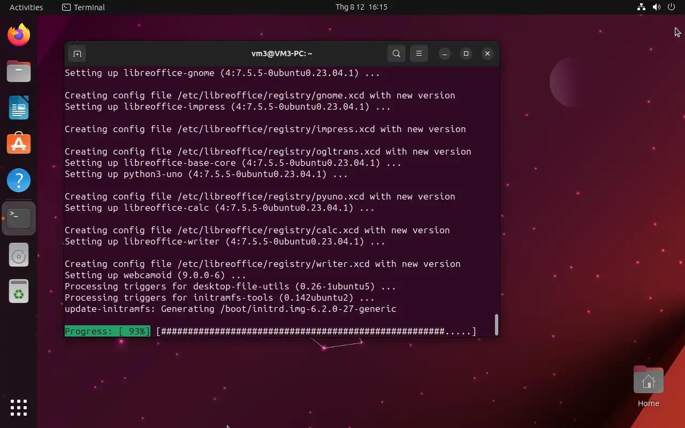Click the line 'Setting up webcamoid (9.0.0-6)'

pos(155,275)
